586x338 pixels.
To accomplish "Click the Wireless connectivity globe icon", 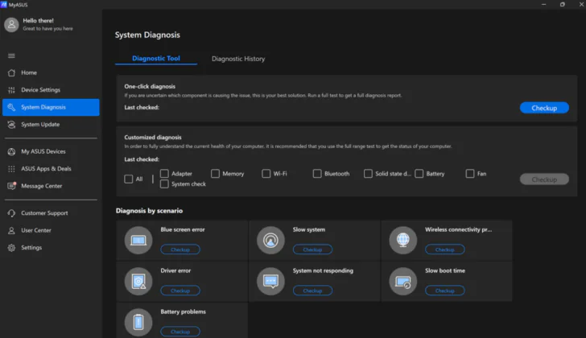I will 402,240.
